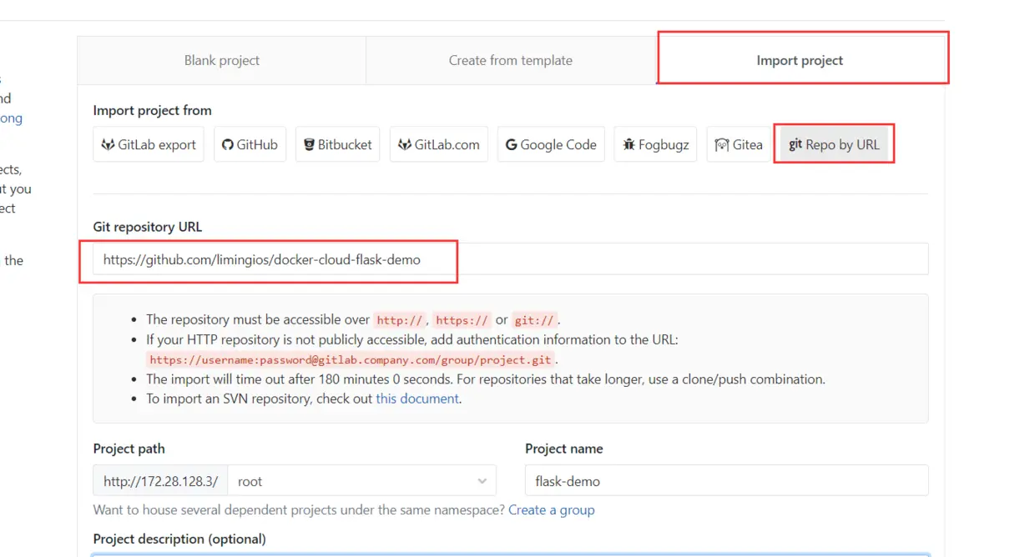This screenshot has height=557, width=1035.
Task: Click the http:// protocol code text
Action: [401, 320]
